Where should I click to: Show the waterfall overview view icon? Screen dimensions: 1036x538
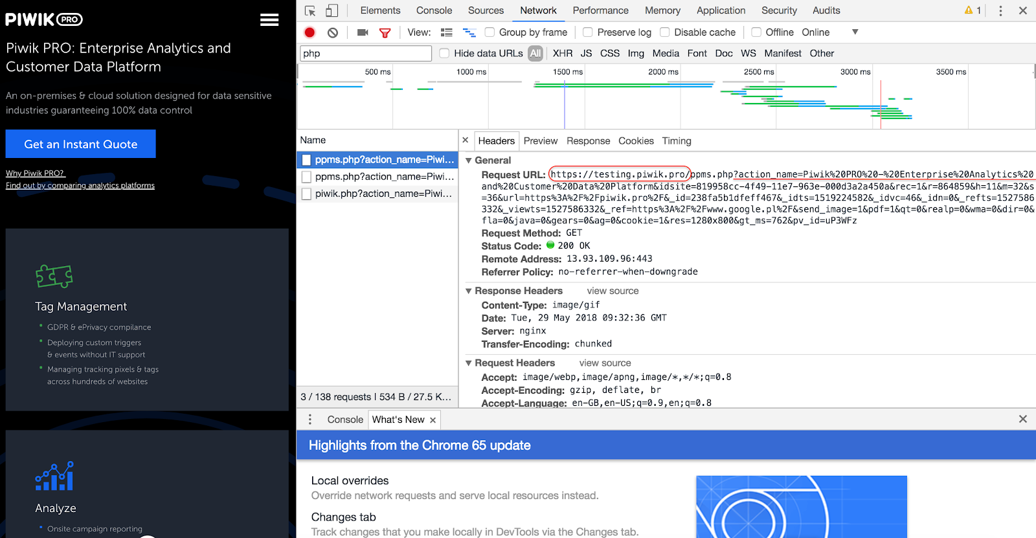point(469,32)
